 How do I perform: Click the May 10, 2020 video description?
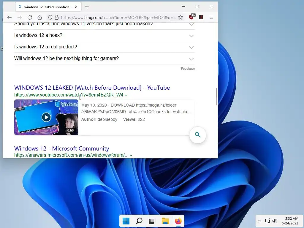click(x=136, y=108)
